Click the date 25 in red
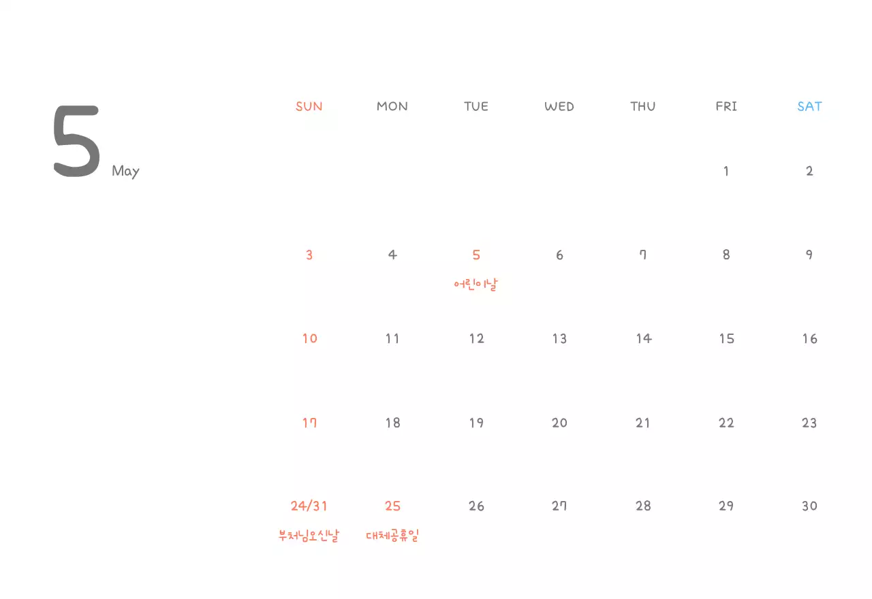The height and width of the screenshot is (599, 872). (x=392, y=506)
